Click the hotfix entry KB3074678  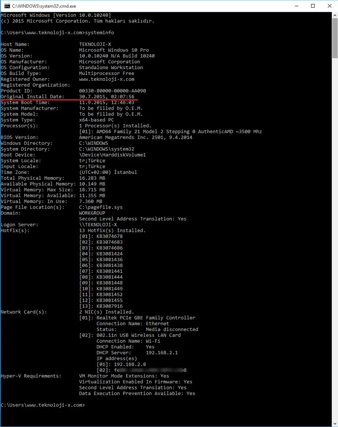tap(109, 236)
